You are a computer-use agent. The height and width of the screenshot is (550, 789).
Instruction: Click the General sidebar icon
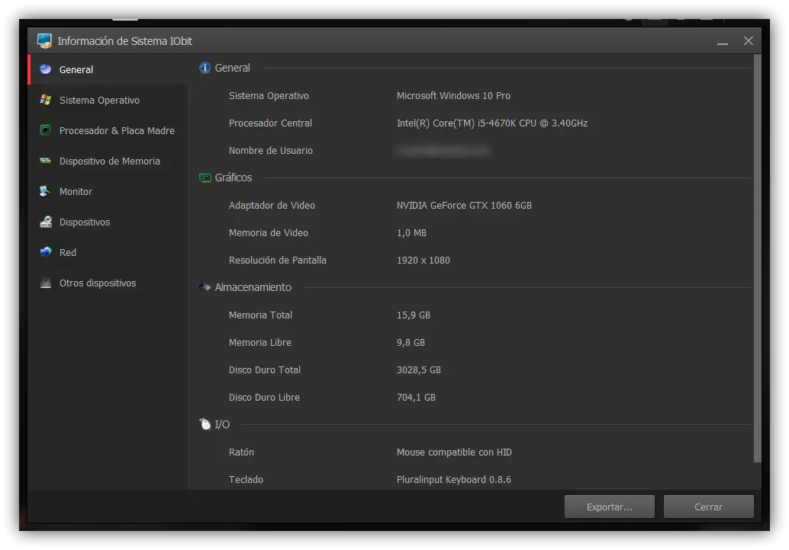(x=45, y=69)
